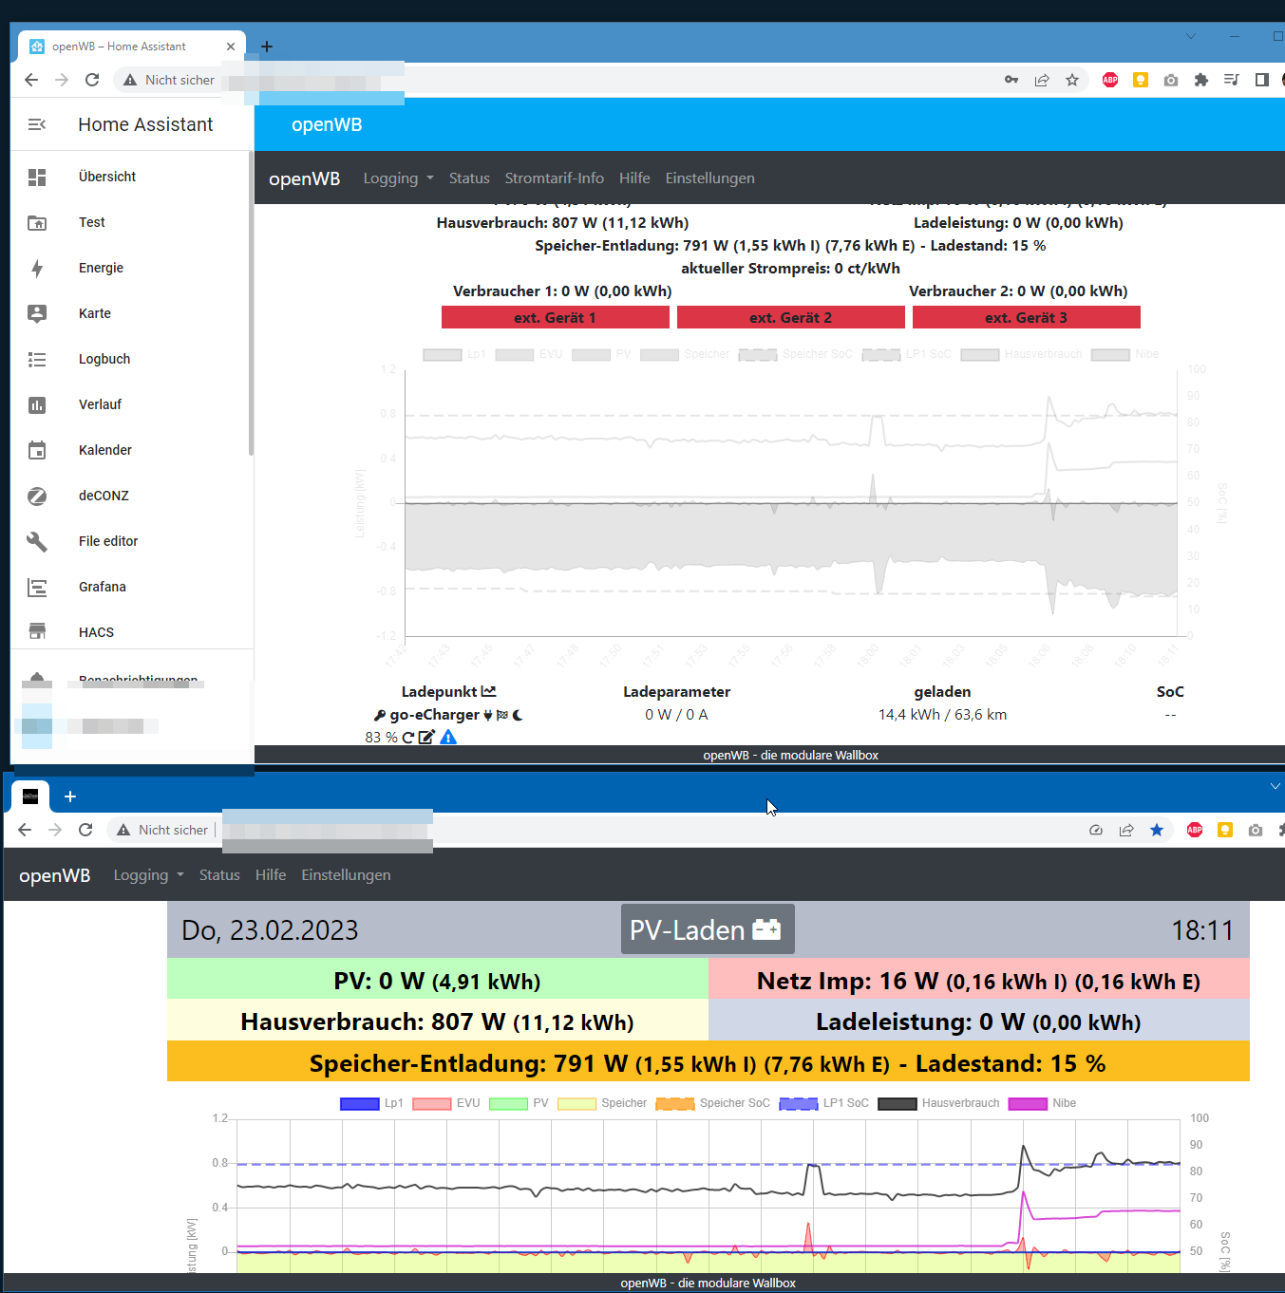The width and height of the screenshot is (1285, 1293).
Task: Click the blue Lp1 legend color swatch
Action: [360, 1103]
